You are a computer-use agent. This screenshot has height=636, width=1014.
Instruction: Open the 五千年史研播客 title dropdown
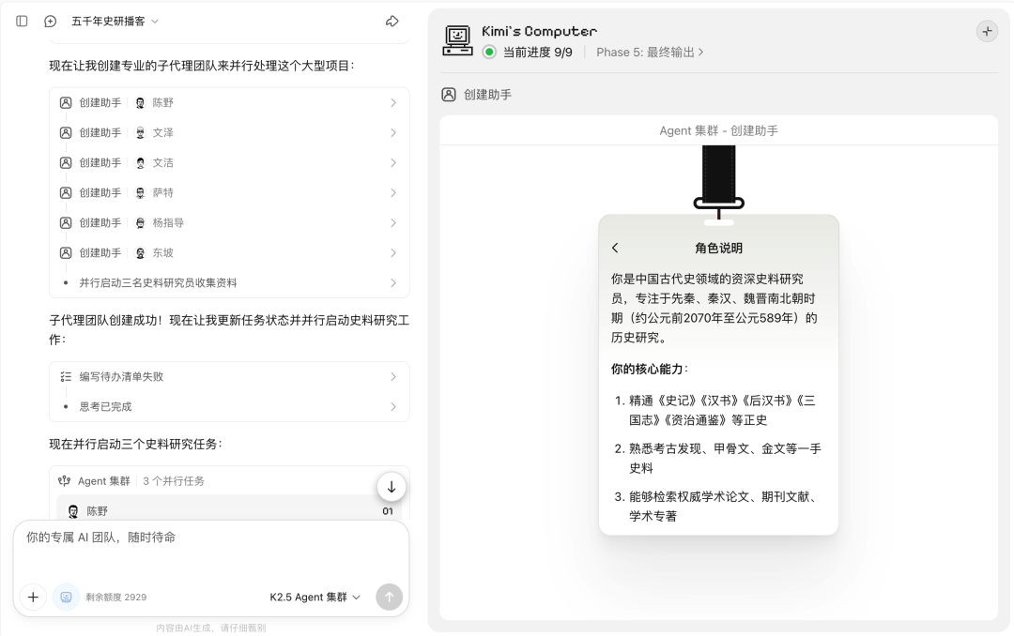115,22
